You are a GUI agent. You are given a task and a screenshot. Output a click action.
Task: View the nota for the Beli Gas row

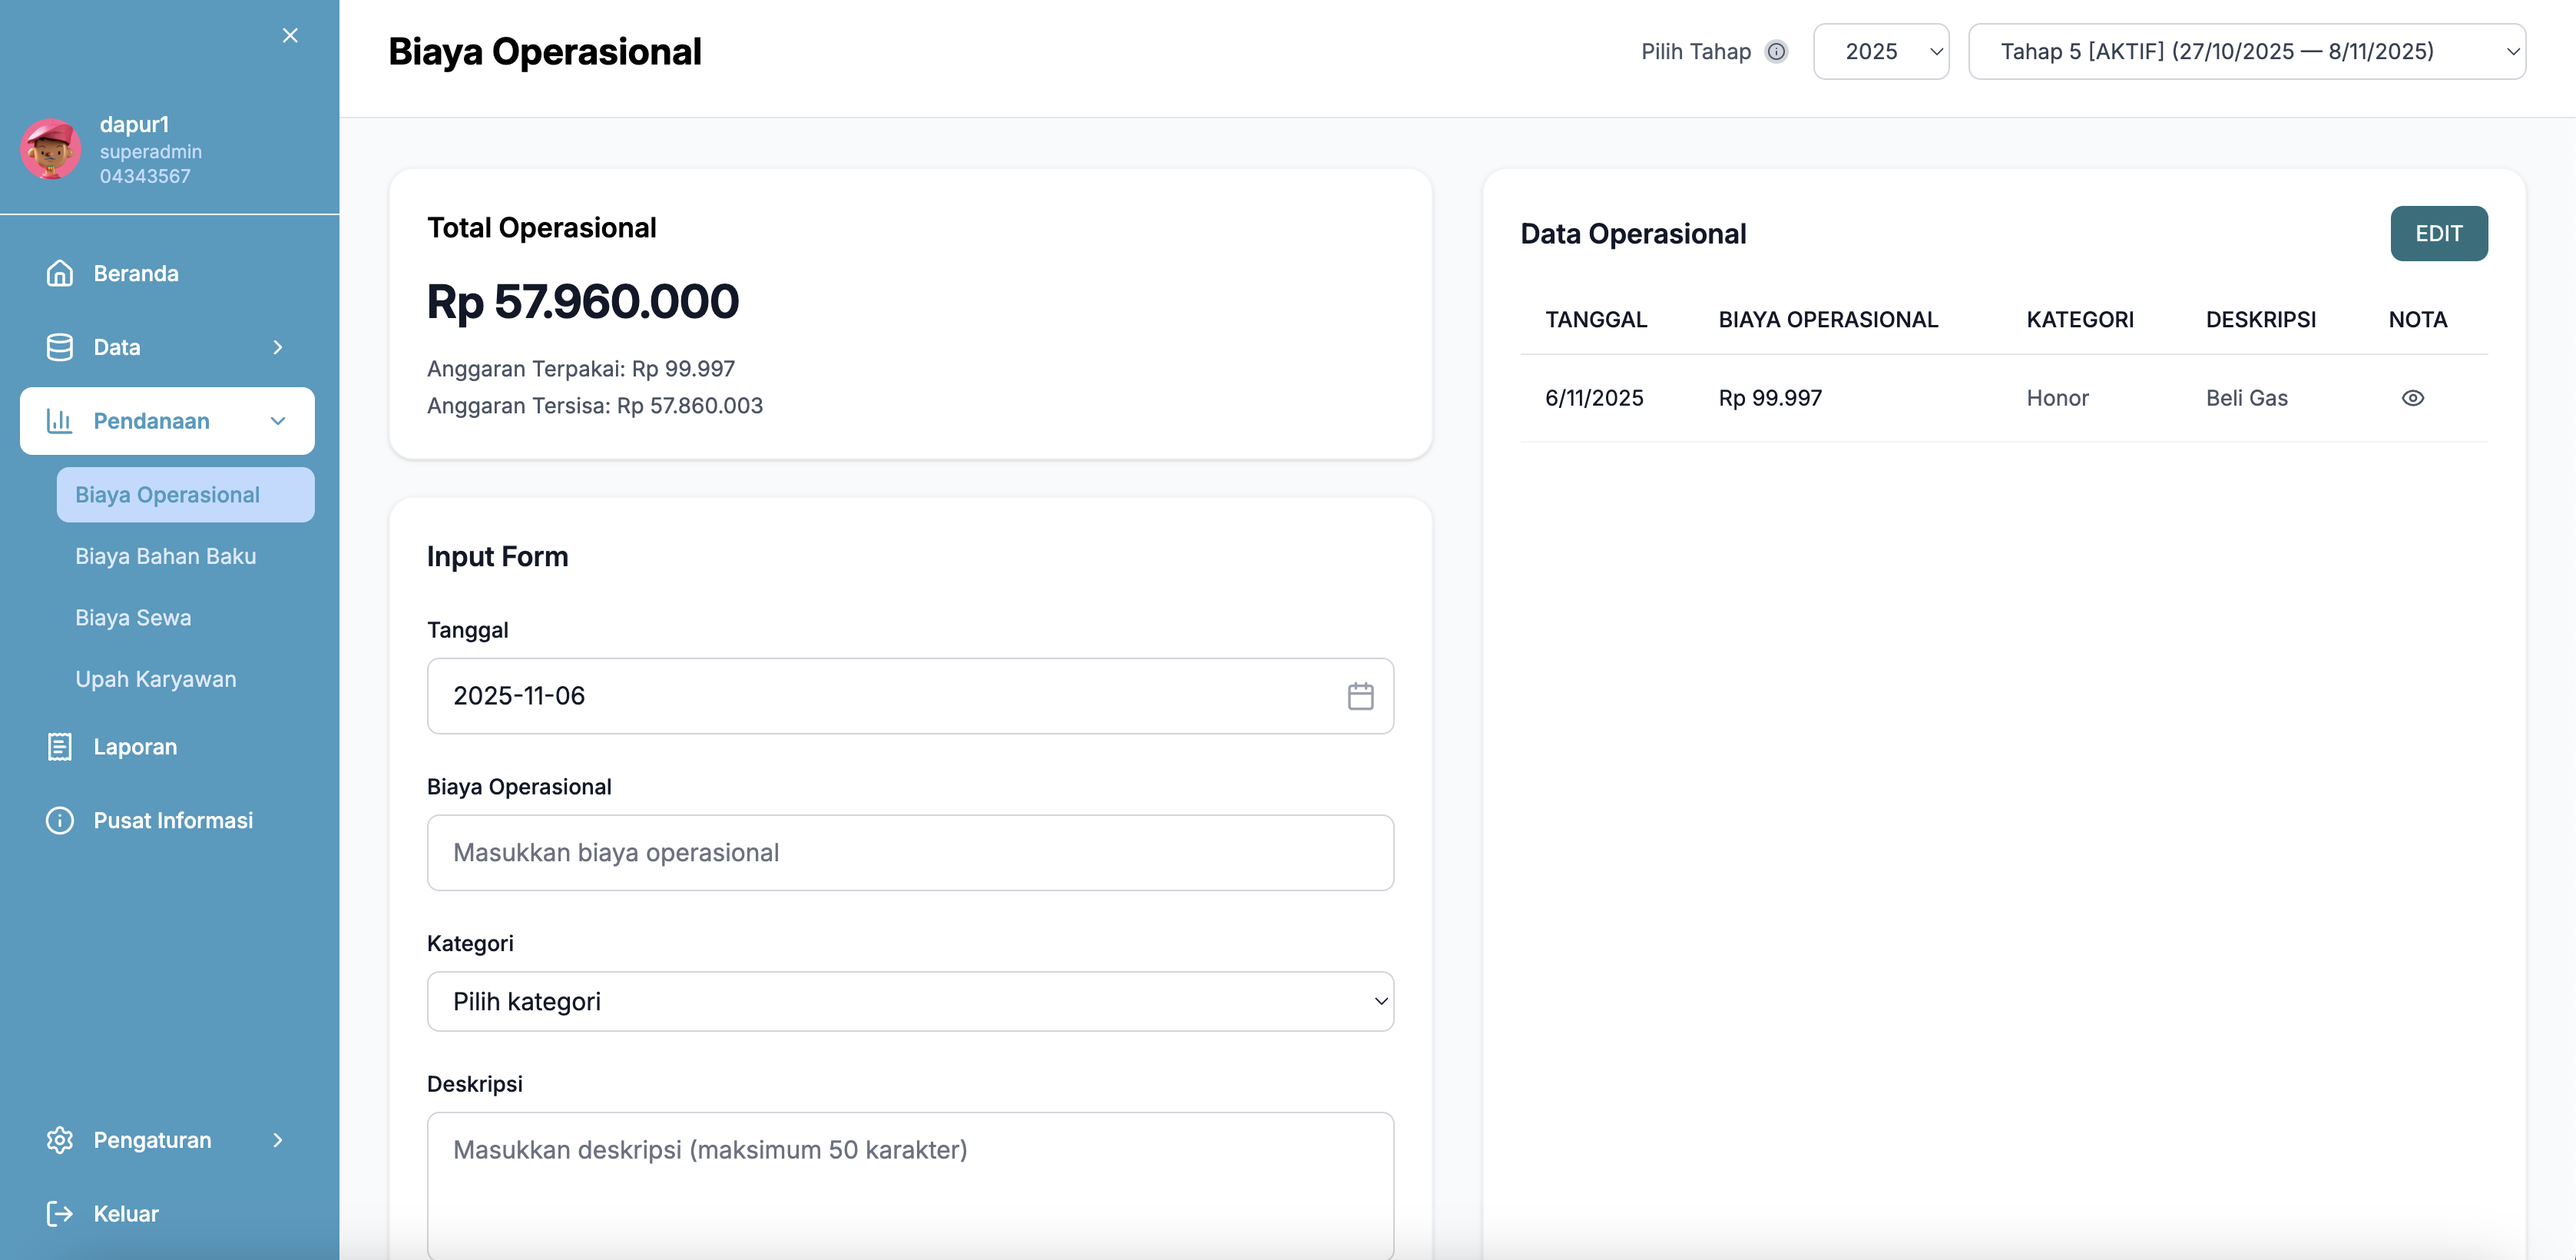click(x=2412, y=398)
